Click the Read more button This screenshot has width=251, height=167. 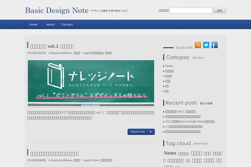click(141, 132)
